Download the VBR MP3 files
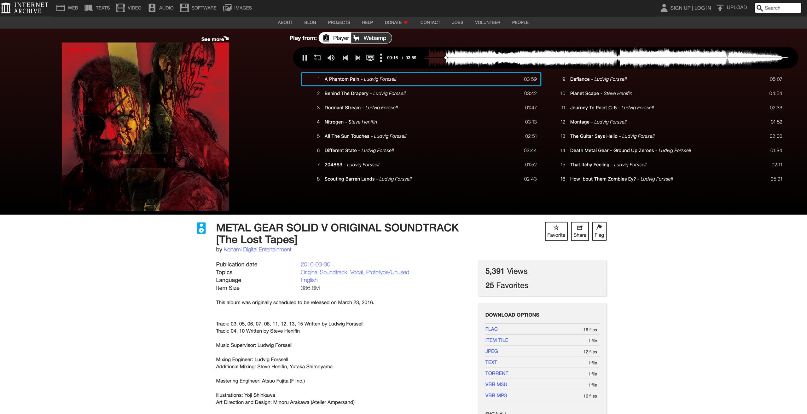 (x=496, y=395)
